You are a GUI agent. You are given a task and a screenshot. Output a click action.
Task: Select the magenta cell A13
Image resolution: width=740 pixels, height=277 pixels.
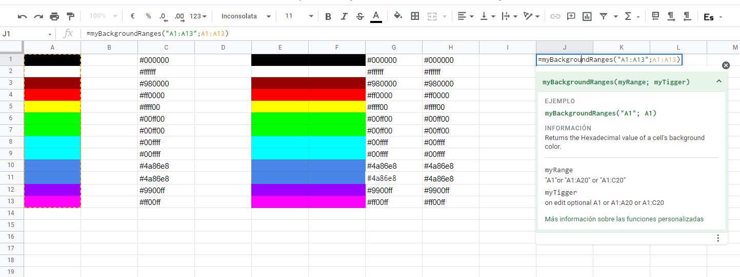tap(52, 201)
